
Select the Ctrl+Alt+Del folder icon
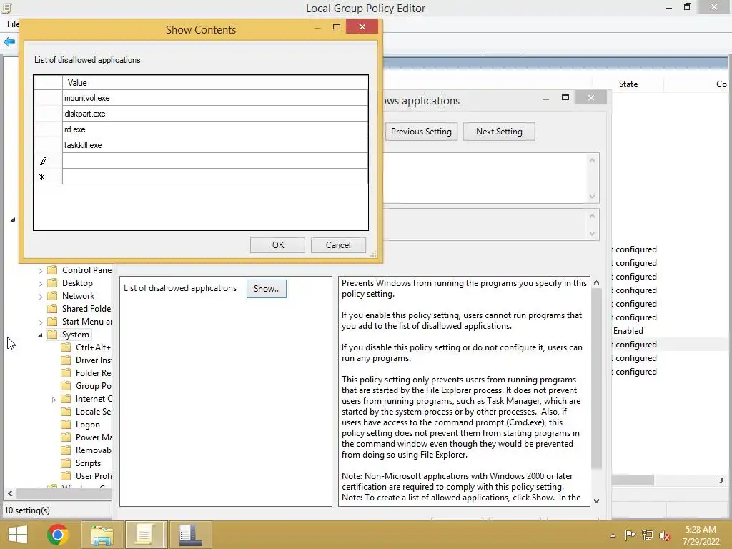tap(66, 347)
